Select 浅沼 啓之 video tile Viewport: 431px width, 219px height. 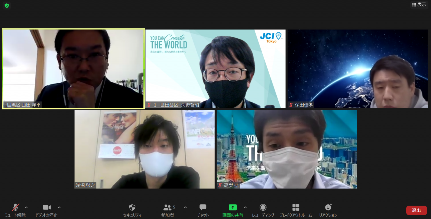[x=145, y=149]
